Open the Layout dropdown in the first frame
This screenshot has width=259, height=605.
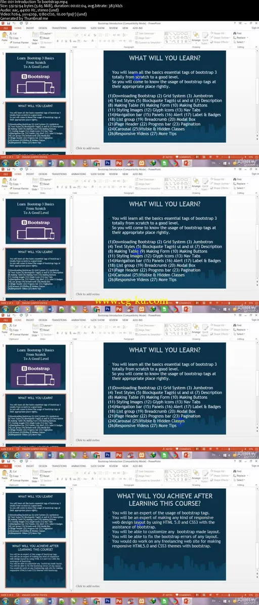(x=46, y=33)
